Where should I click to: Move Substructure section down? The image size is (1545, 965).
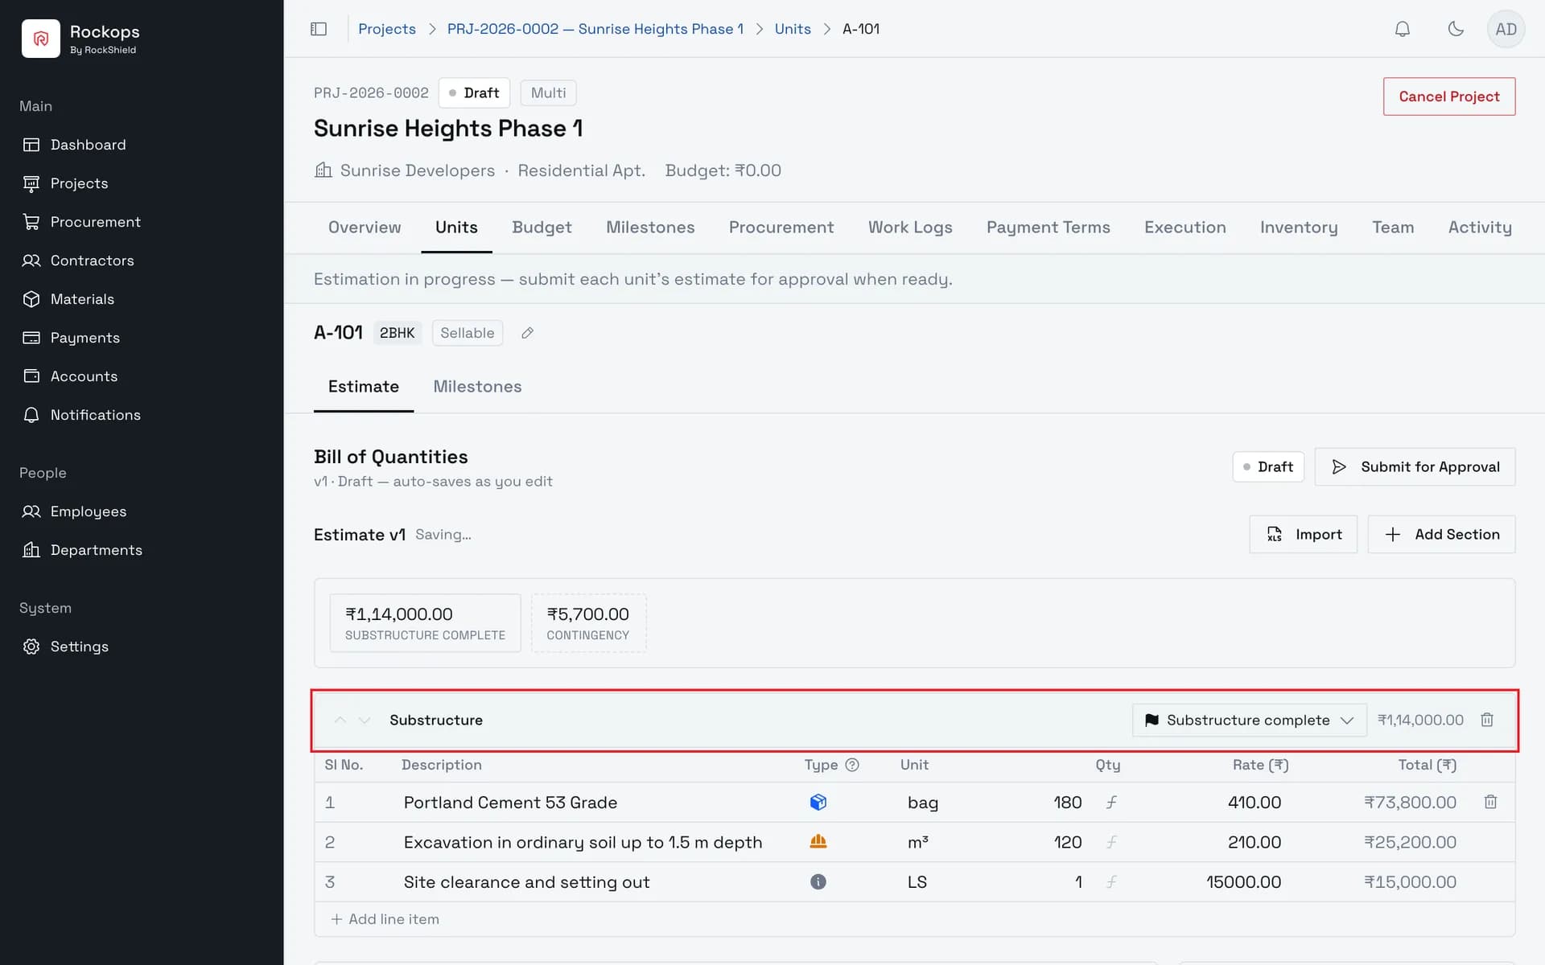coord(365,720)
